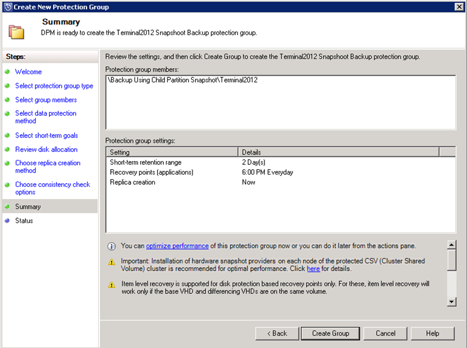Click the Create Group button

point(331,334)
